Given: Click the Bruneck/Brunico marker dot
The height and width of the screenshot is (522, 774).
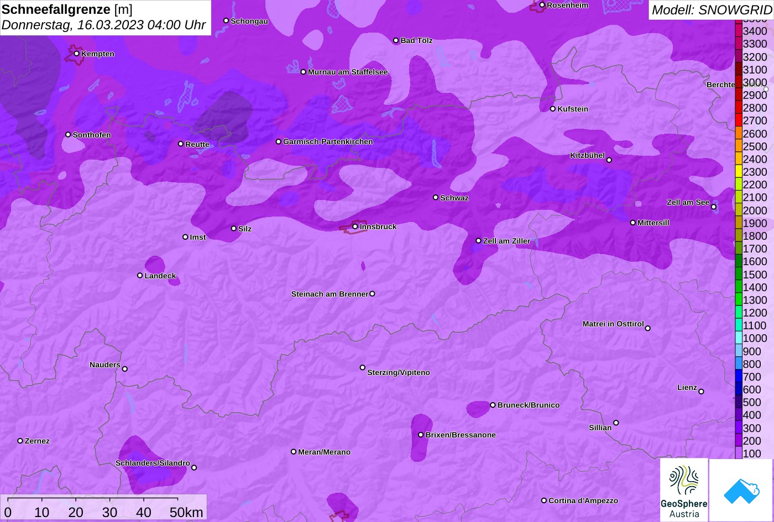Looking at the screenshot, I should [x=493, y=405].
